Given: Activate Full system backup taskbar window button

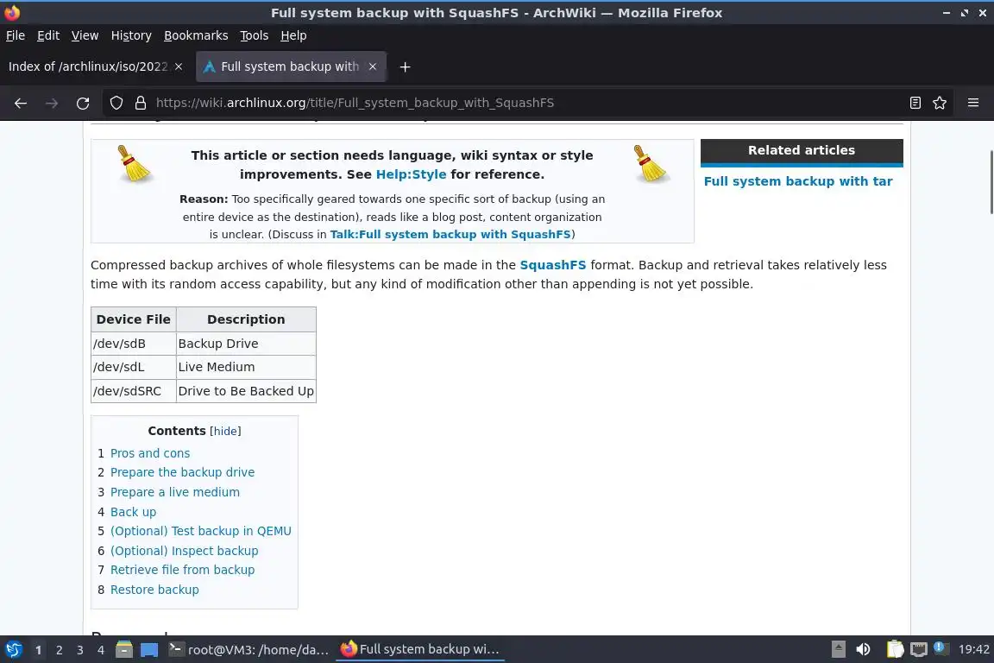Looking at the screenshot, I should point(420,650).
